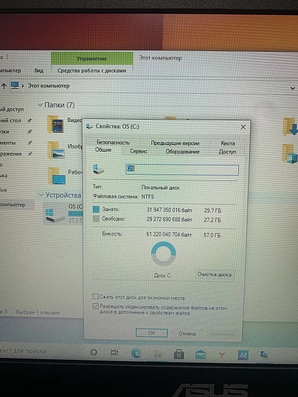Click the Отмена button
This screenshot has height=397, width=298.
[x=187, y=333]
